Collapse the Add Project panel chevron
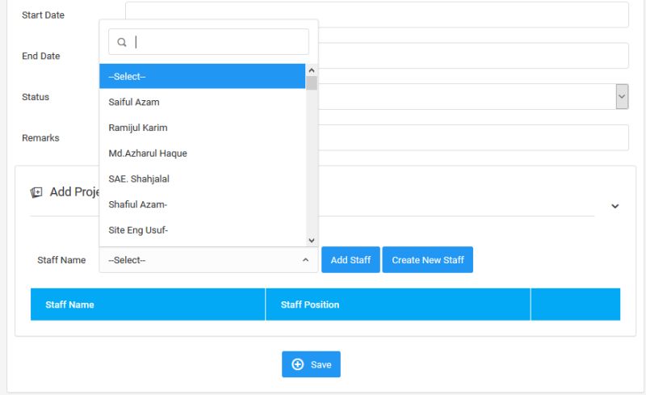The width and height of the screenshot is (646, 395). coord(615,206)
